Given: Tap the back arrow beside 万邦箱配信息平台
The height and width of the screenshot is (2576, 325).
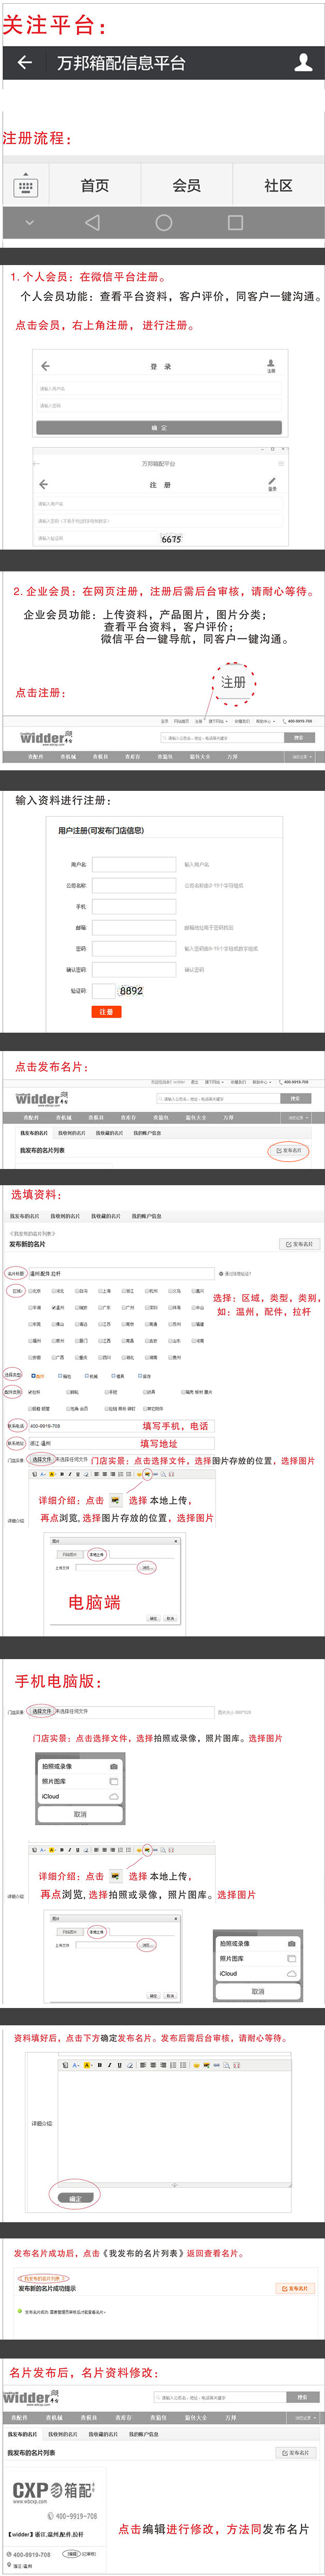Looking at the screenshot, I should click(x=25, y=63).
